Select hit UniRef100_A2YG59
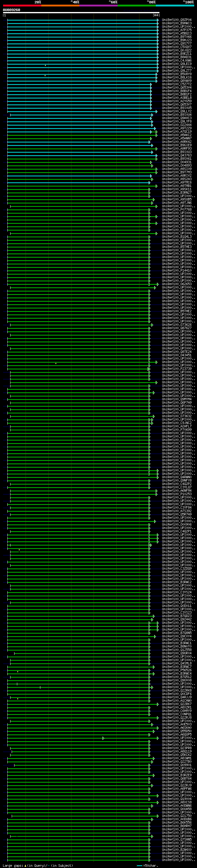This screenshot has height=868, width=197. (177, 101)
